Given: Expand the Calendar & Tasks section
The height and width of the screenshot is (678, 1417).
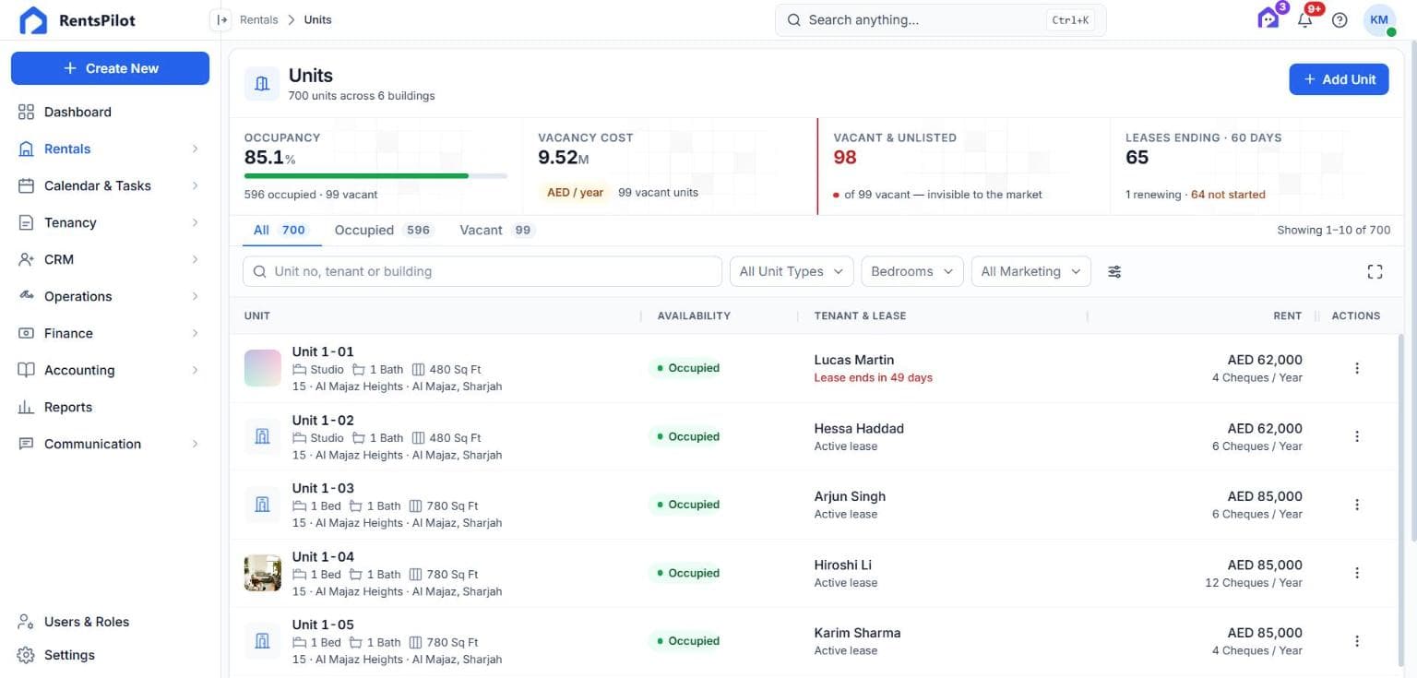Looking at the screenshot, I should click(x=110, y=185).
